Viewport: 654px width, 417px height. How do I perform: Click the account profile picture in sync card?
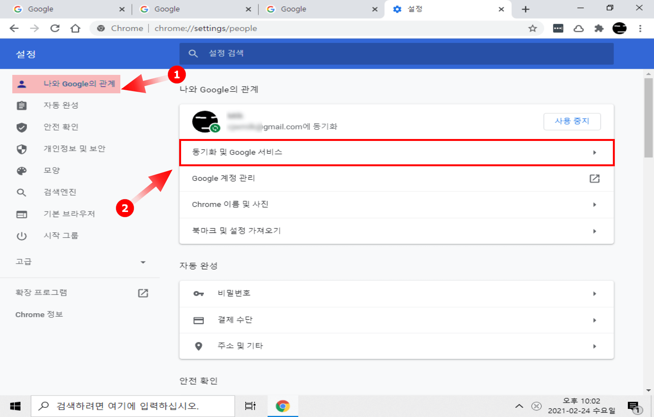(205, 122)
